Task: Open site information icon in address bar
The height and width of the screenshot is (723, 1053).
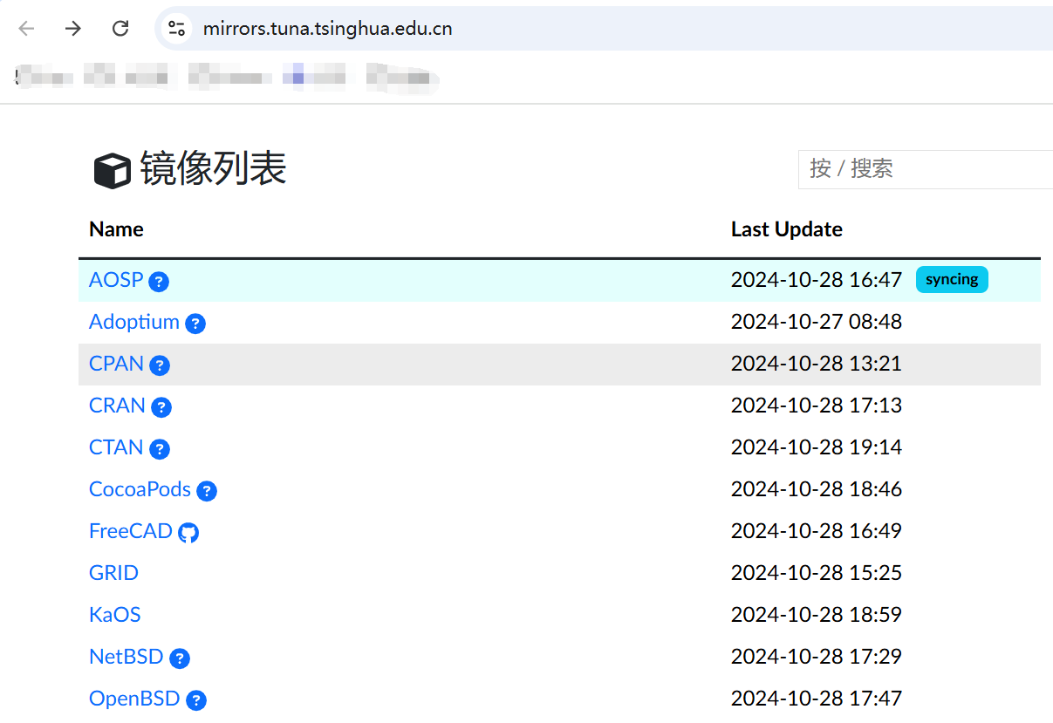Action: (x=177, y=29)
